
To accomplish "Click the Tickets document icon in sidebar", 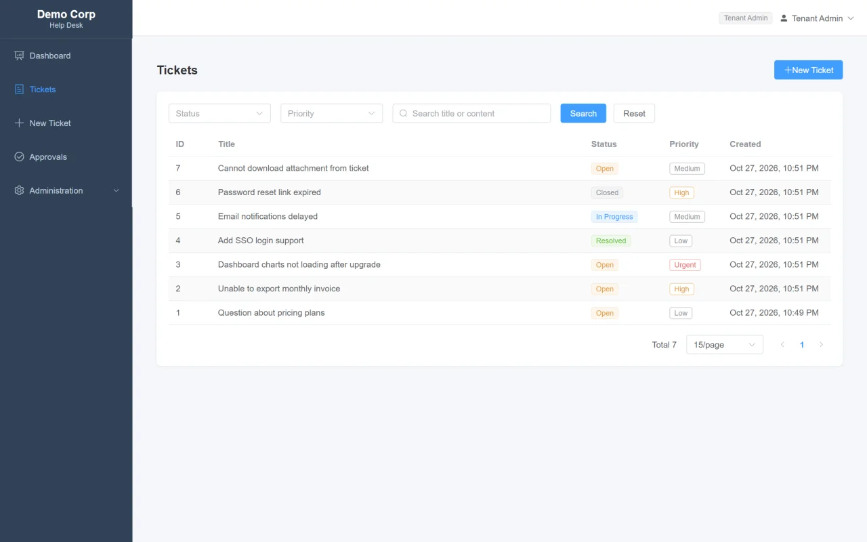I will tap(19, 89).
